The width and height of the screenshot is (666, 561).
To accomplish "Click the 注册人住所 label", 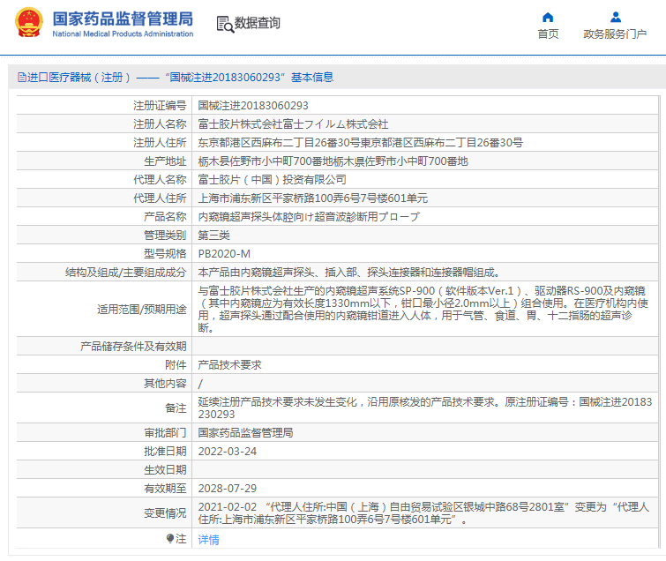I will coord(160,143).
